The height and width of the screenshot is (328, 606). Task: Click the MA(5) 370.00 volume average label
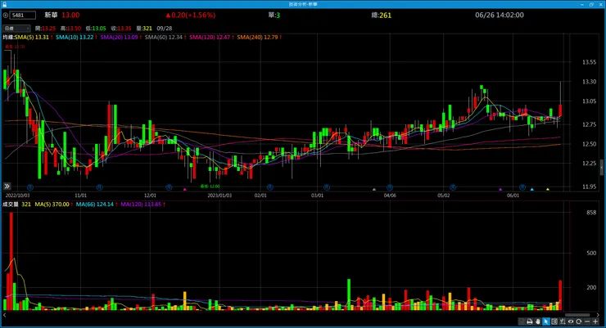coord(53,204)
